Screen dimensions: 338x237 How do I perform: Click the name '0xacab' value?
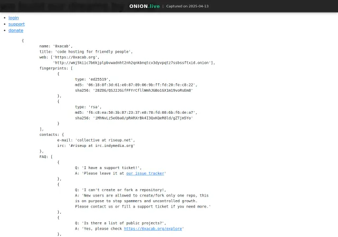click(x=63, y=46)
